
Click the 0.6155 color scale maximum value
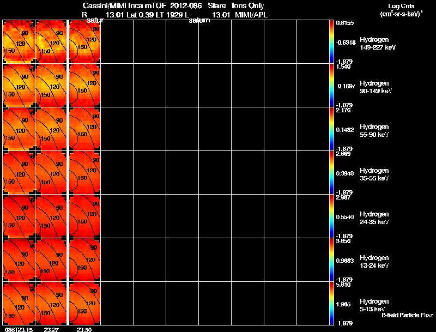tap(345, 23)
